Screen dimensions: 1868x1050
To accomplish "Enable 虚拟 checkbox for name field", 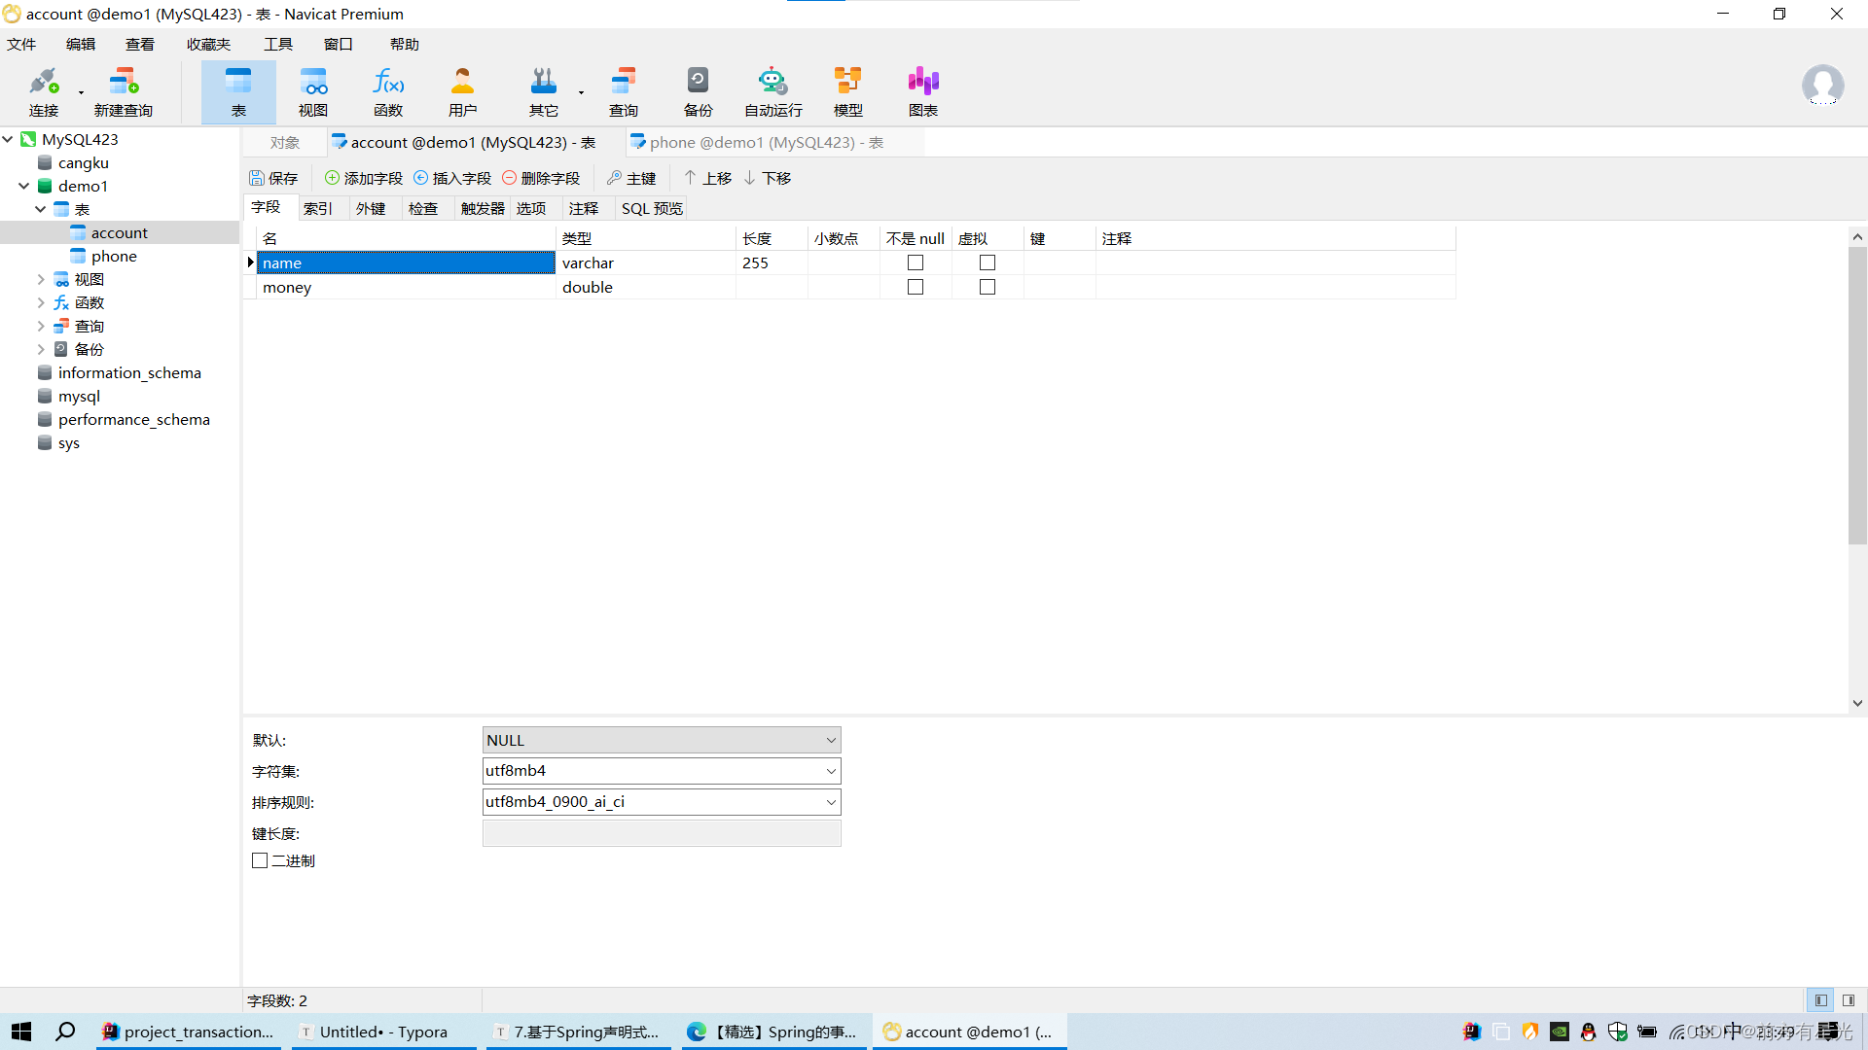I will point(986,262).
